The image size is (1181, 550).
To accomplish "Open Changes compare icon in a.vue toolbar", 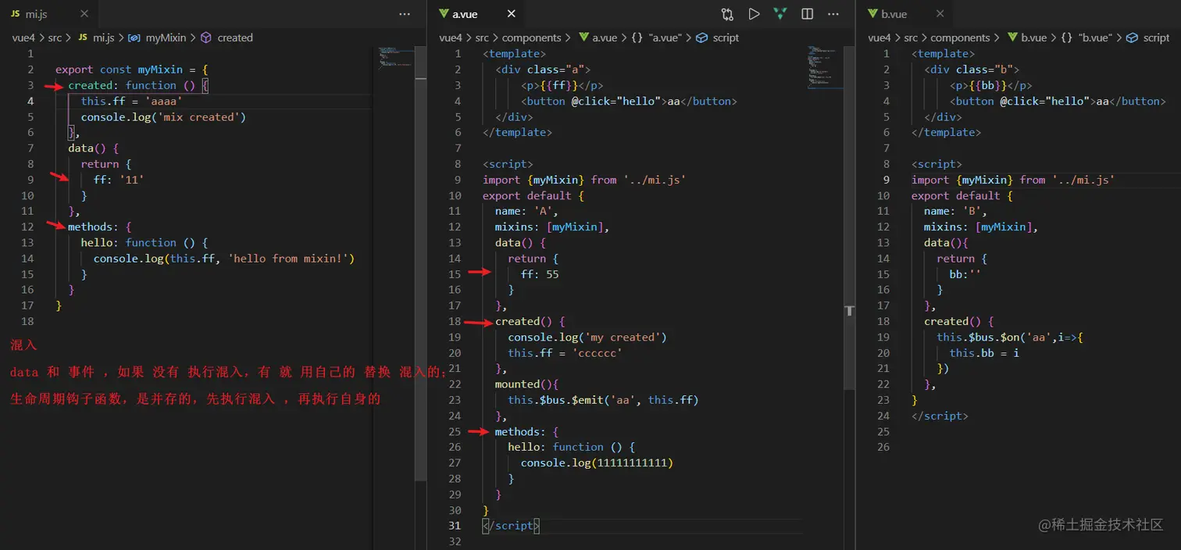I will pos(727,14).
